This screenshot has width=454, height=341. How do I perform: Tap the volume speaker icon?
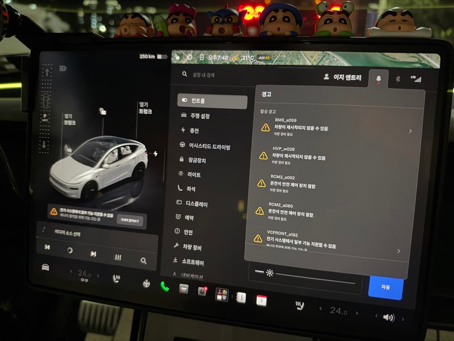[389, 317]
